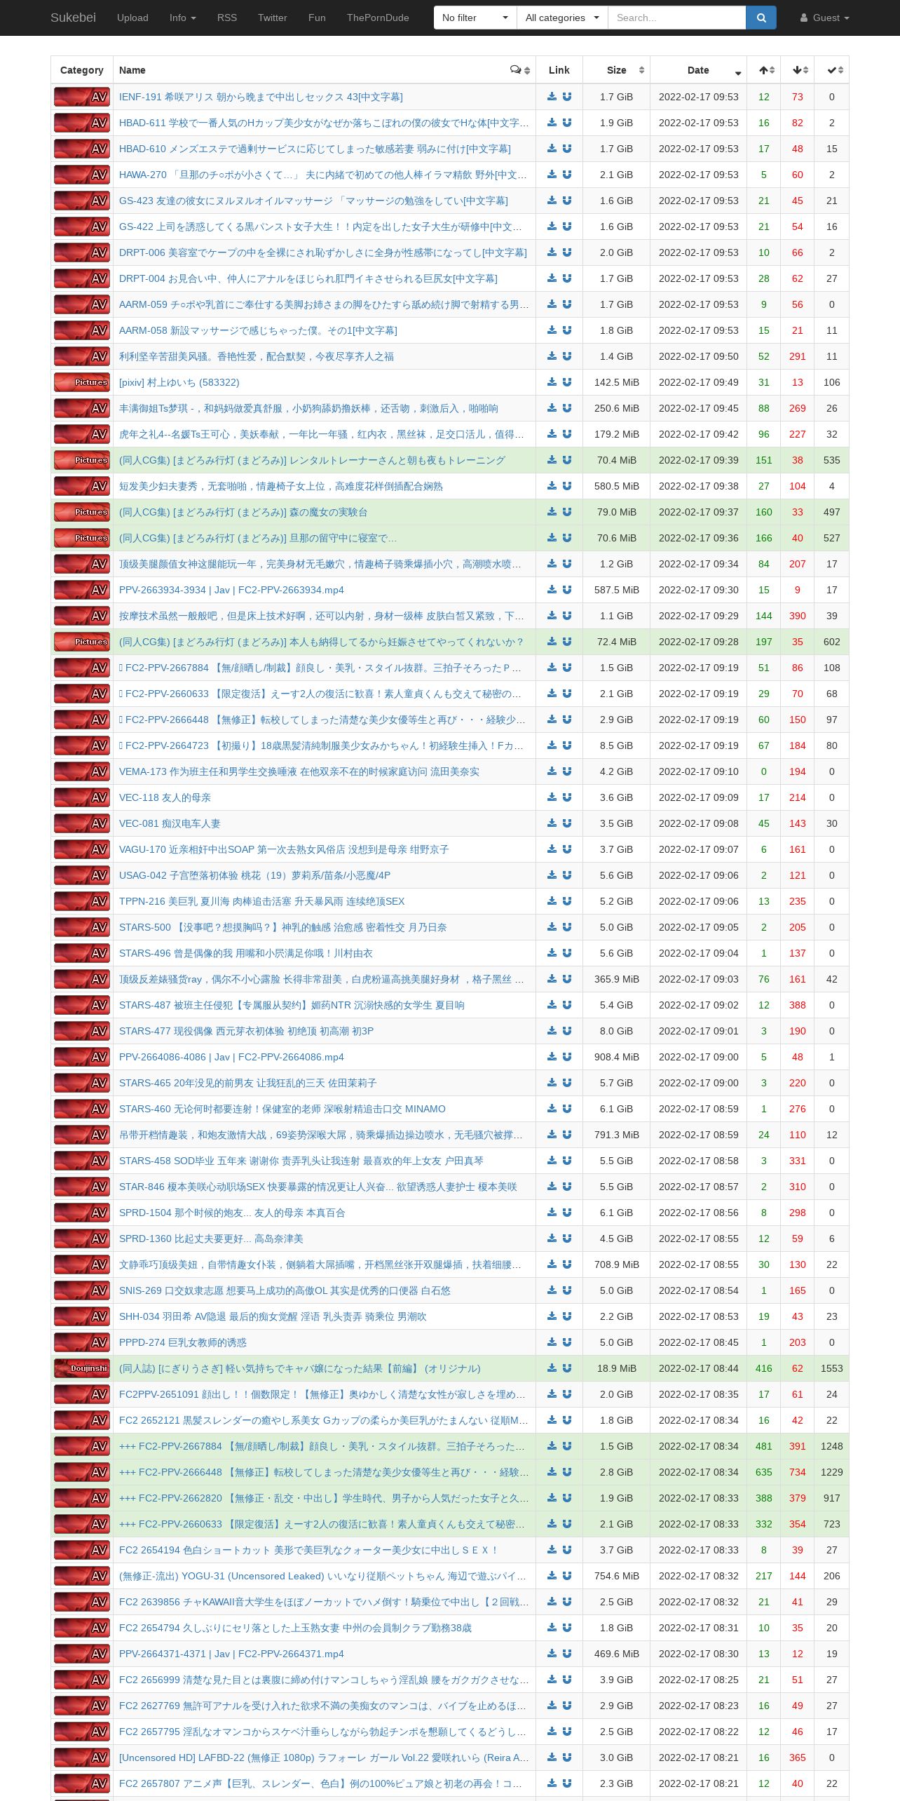Open magnet link for PPV-2663934 row
This screenshot has height=1801, width=900.
(567, 590)
